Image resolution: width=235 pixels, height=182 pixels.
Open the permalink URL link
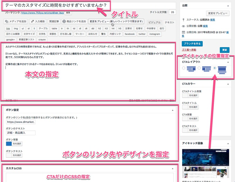tap(43, 13)
